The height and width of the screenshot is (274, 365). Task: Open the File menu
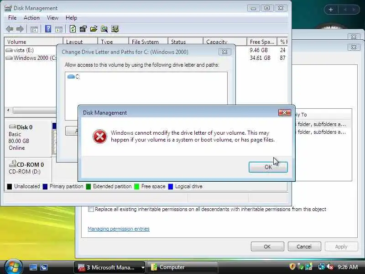[x=12, y=18]
